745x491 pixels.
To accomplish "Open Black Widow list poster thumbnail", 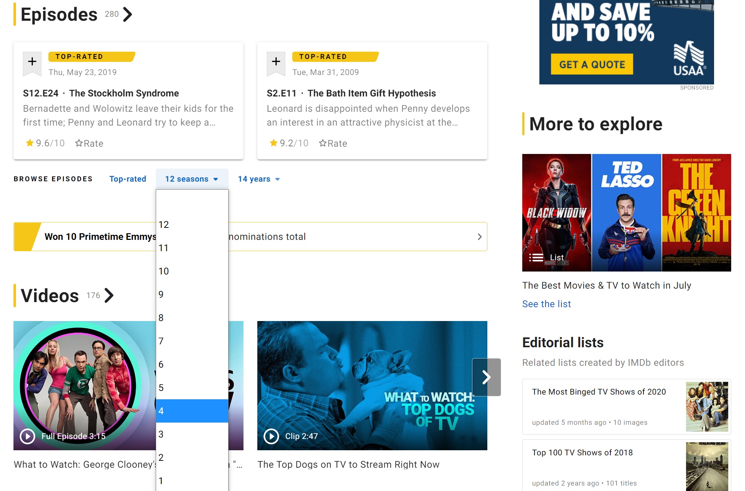I will click(x=556, y=213).
